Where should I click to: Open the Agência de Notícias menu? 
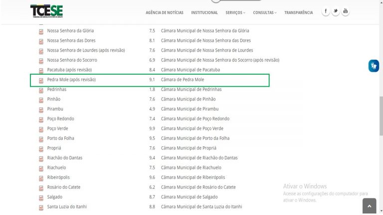coord(165,12)
